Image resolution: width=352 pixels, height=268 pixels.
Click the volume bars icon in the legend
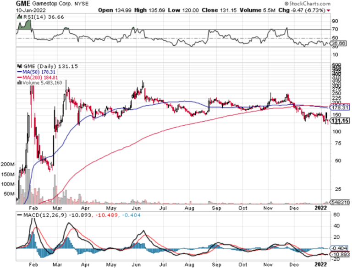point(18,83)
